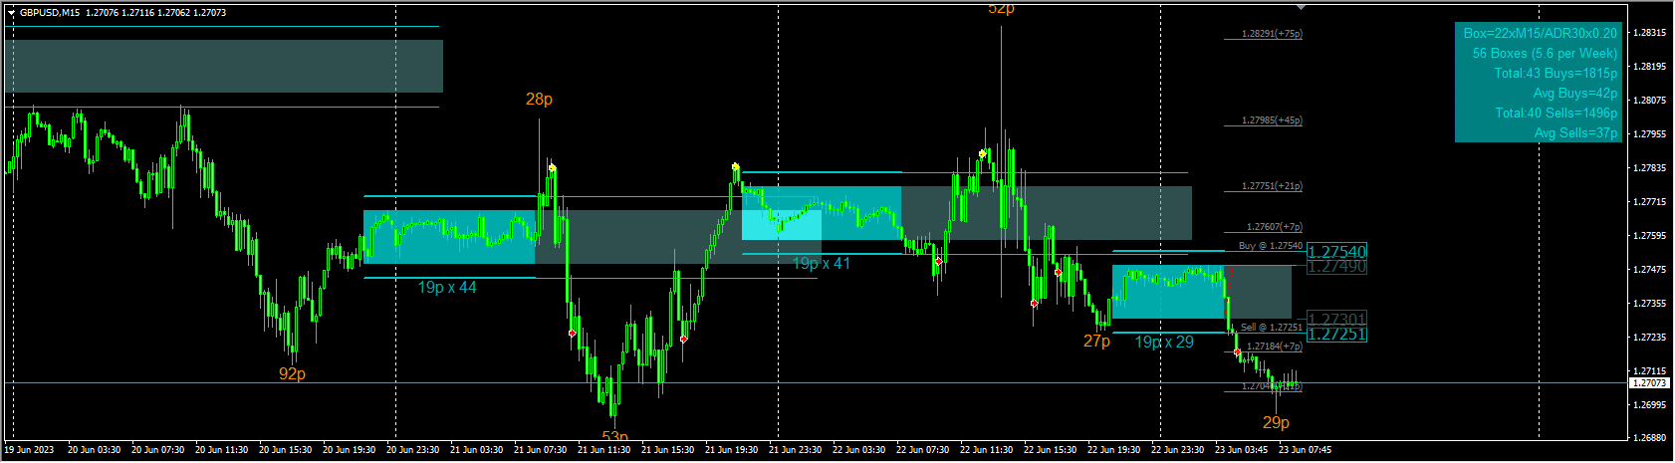Open the GBPUSD,M15 chart dropdown triangle
The width and height of the screenshot is (1675, 463).
point(11,13)
